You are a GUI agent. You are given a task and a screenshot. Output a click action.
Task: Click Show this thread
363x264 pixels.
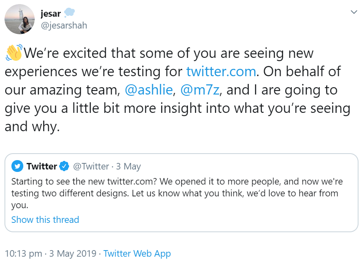[45, 220]
